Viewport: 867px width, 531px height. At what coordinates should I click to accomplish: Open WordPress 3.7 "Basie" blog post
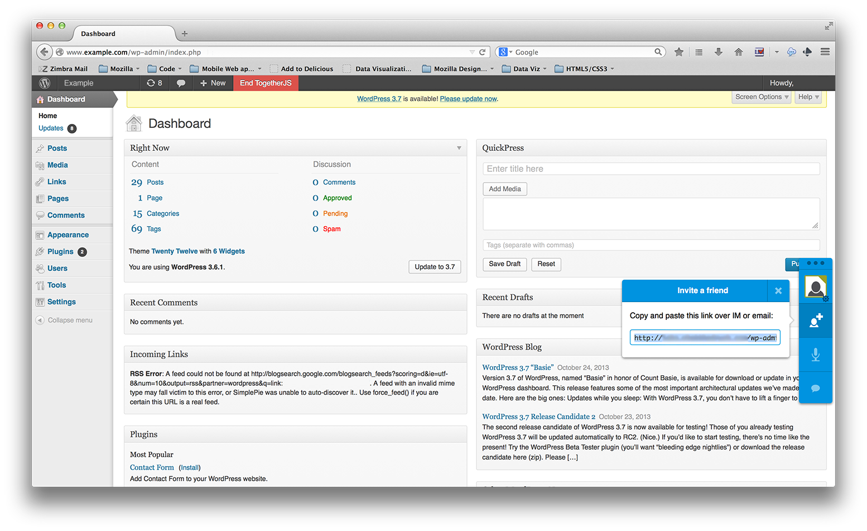pos(518,367)
